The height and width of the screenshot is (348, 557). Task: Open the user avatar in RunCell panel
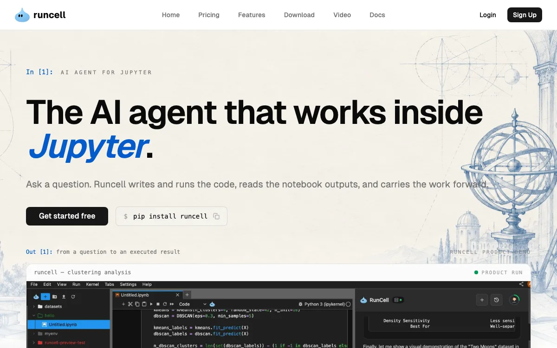pos(514,300)
